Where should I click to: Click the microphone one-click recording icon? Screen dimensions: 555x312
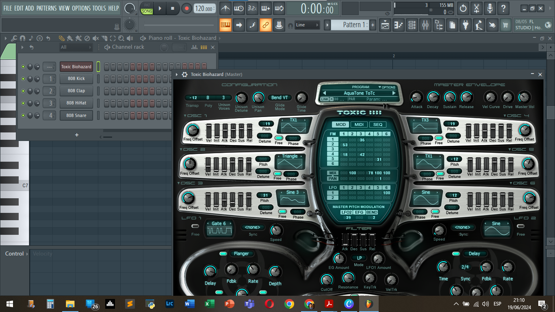[x=490, y=8]
